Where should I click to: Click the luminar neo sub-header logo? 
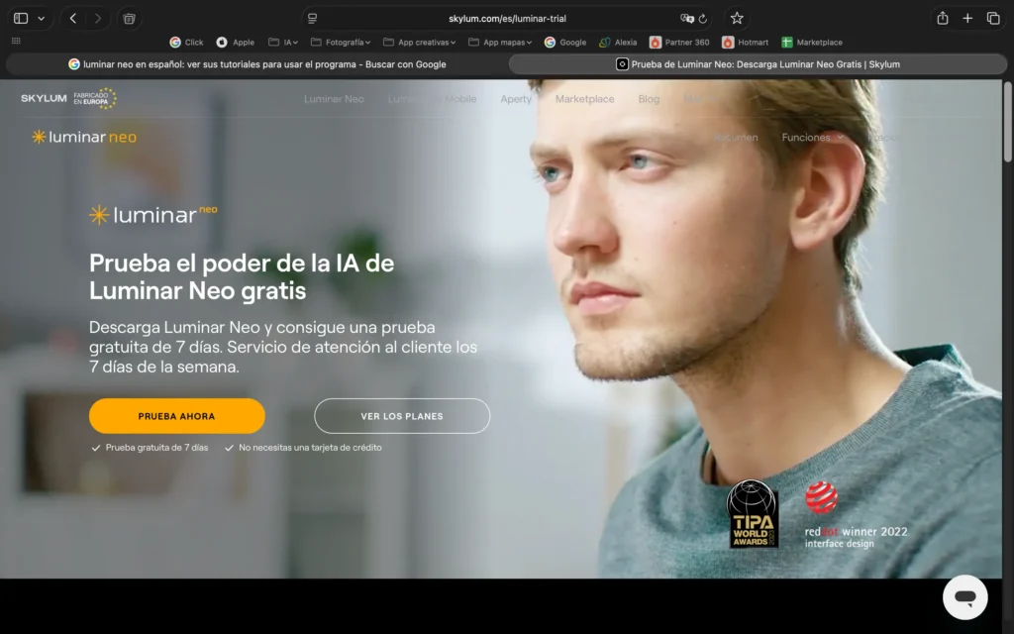click(x=84, y=137)
